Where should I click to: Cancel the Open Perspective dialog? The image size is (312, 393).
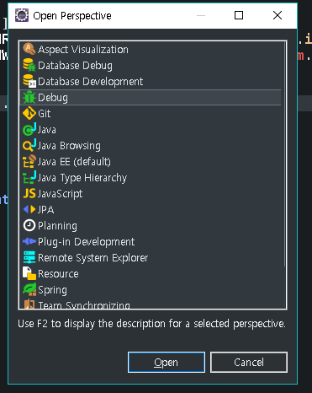pos(249,363)
